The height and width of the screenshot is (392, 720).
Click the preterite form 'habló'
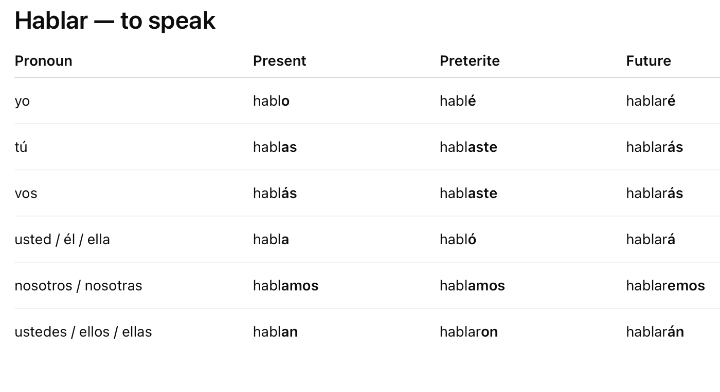[x=458, y=240]
